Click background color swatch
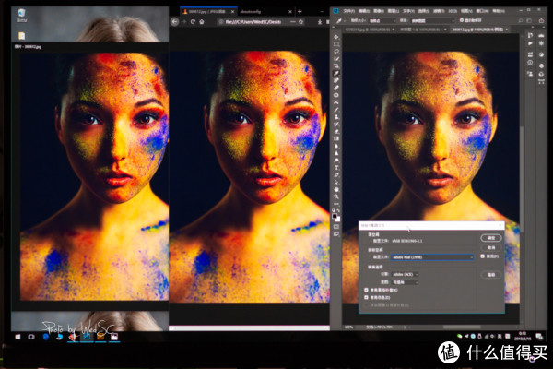The image size is (553, 369). coord(338,220)
